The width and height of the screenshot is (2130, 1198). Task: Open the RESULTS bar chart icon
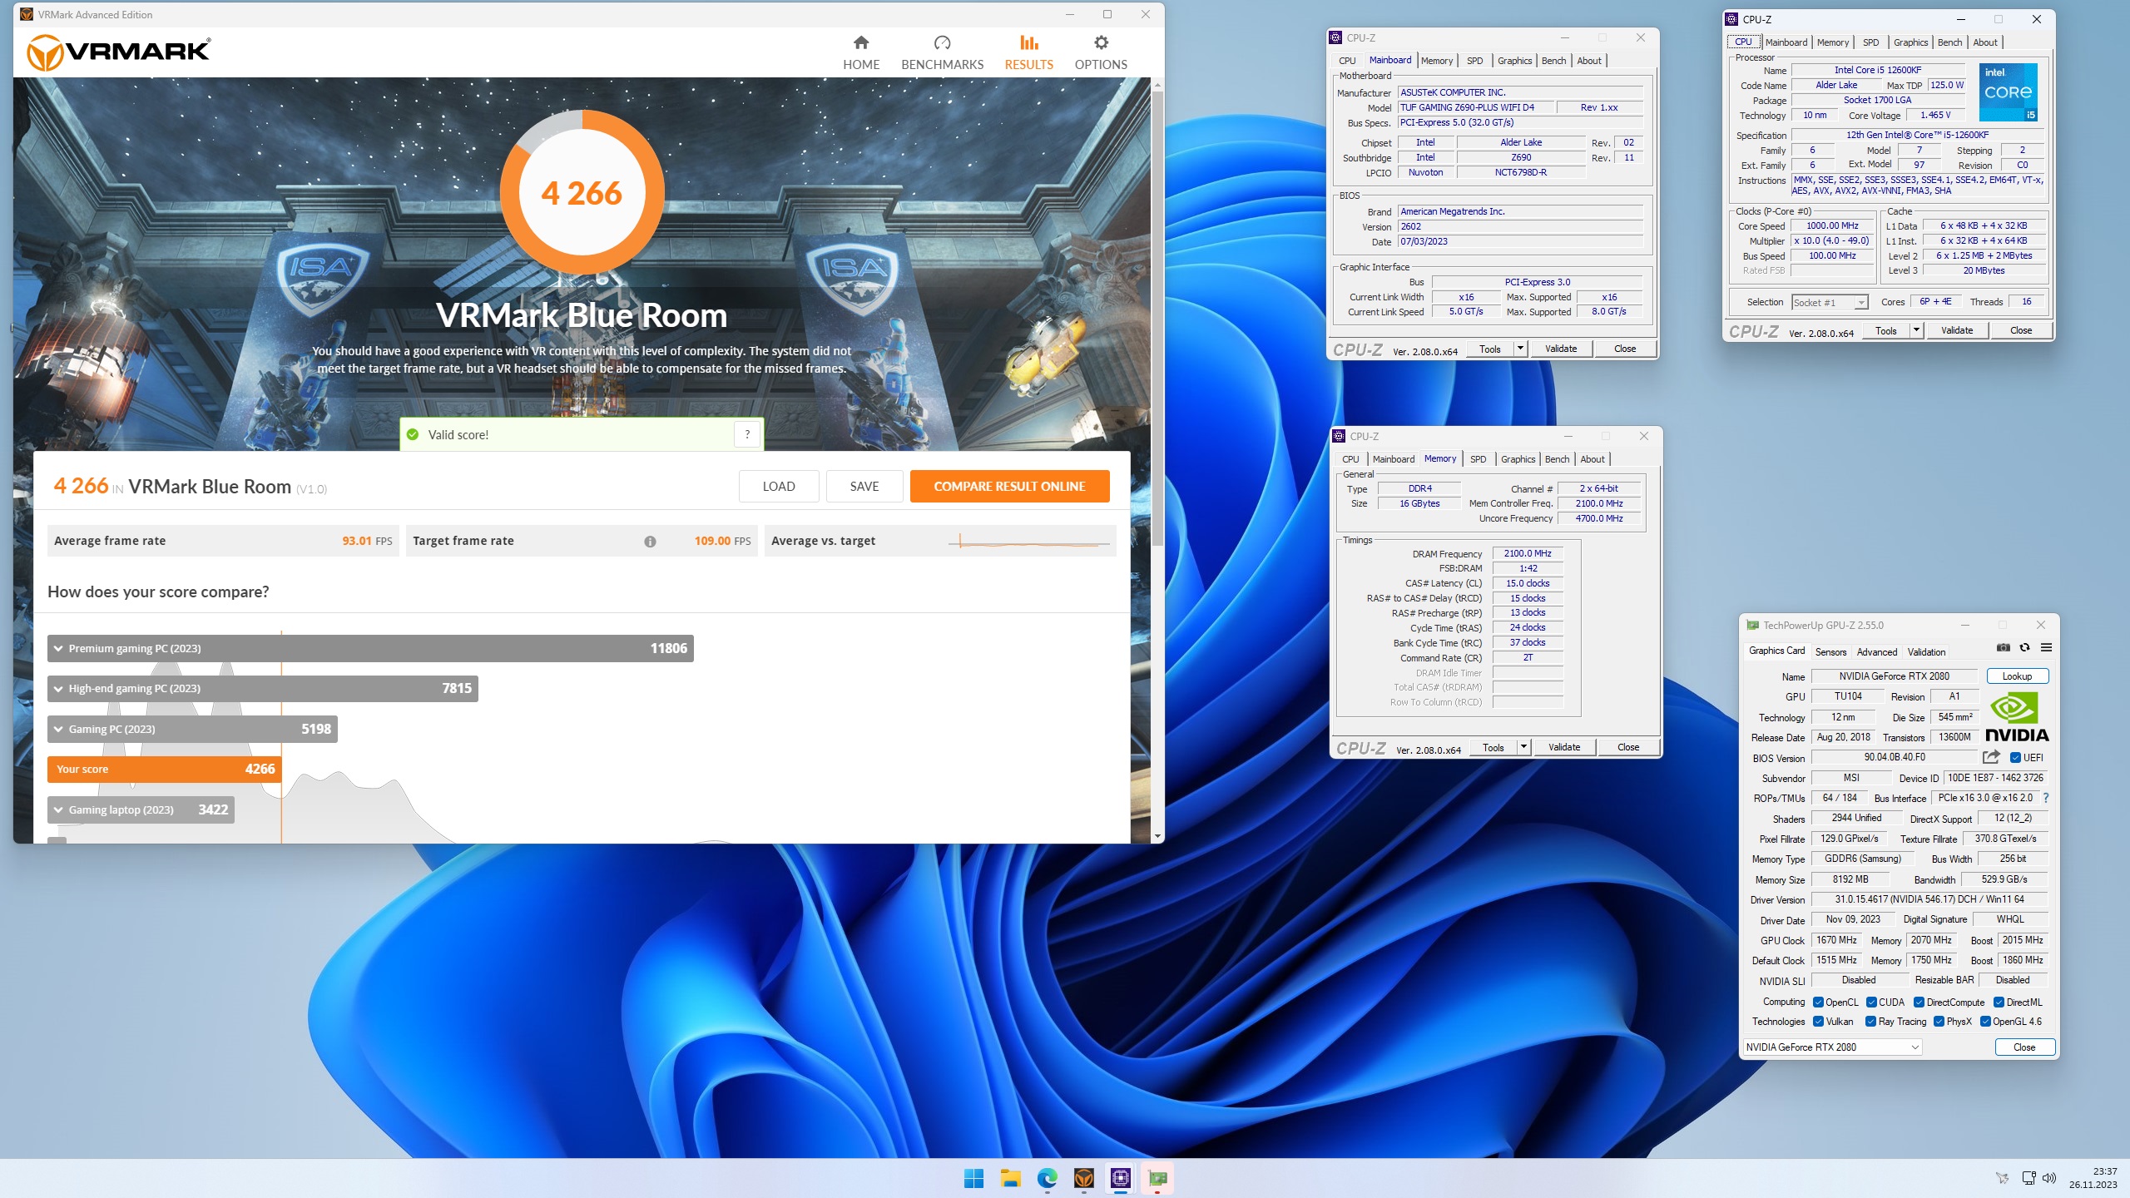[1029, 42]
